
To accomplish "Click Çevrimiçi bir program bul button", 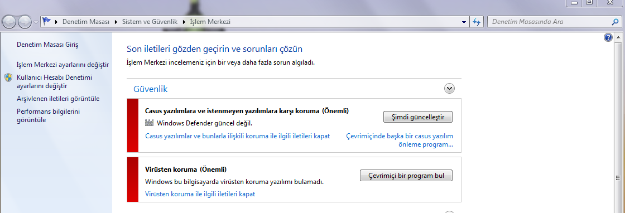I will (406, 175).
